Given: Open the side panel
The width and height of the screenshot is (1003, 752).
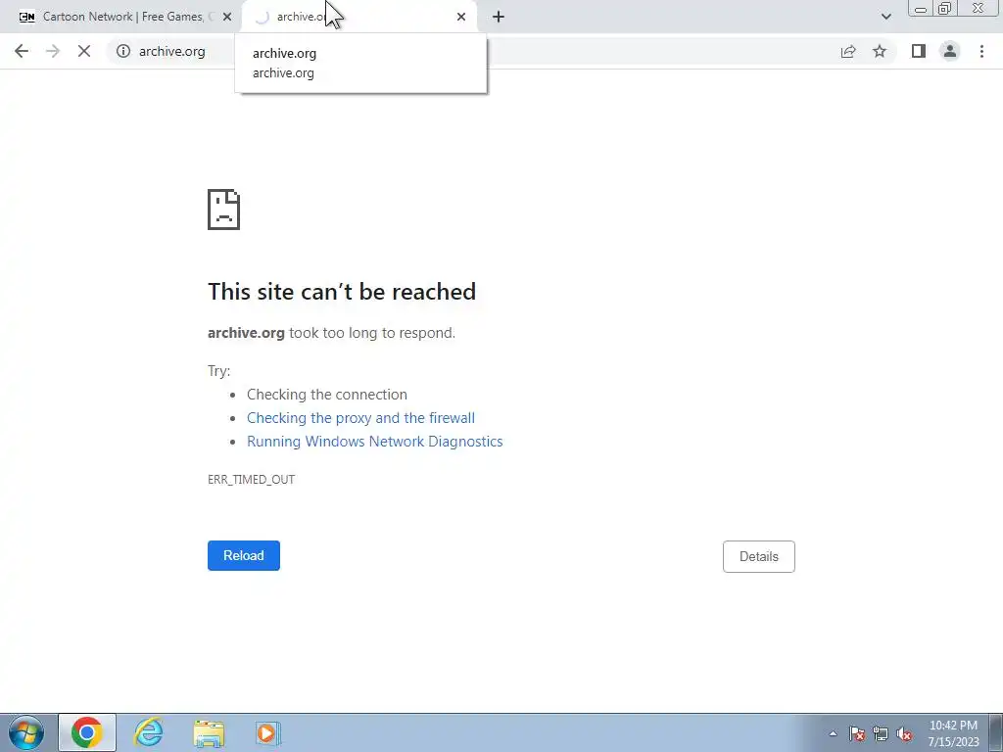Looking at the screenshot, I should click(919, 51).
